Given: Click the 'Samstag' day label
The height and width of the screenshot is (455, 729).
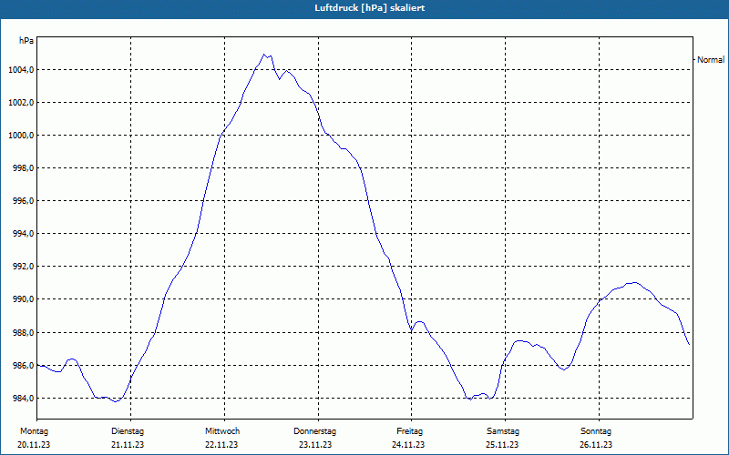Looking at the screenshot, I should (503, 431).
